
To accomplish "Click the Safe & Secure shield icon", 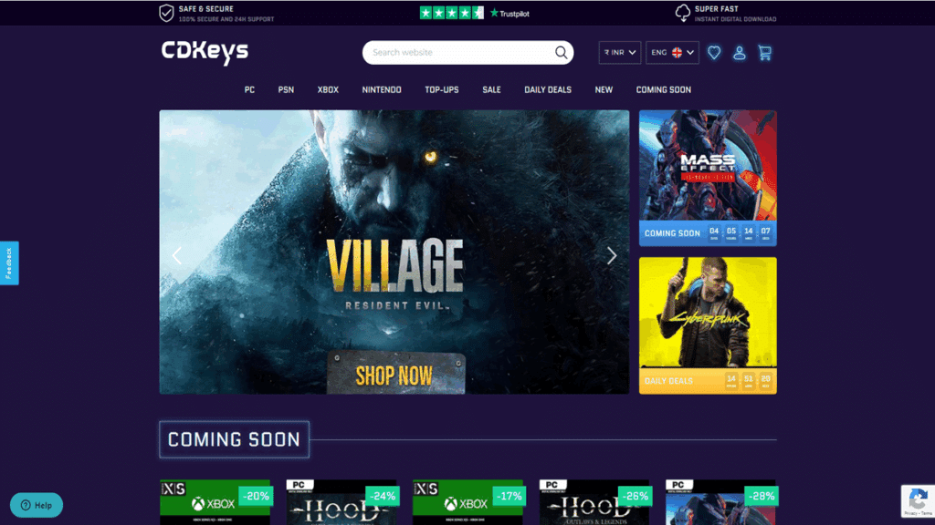I will 166,14.
